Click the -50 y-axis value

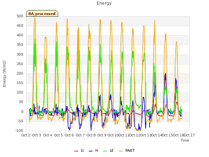21,121
